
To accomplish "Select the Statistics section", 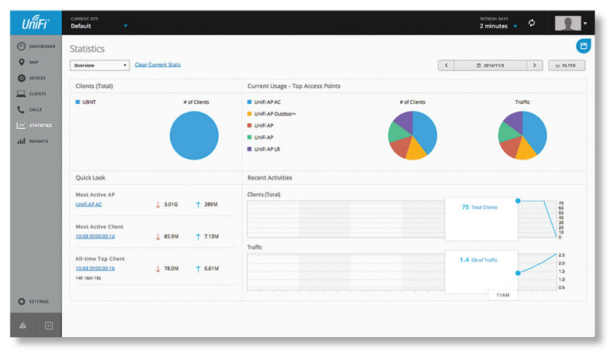I will (34, 125).
